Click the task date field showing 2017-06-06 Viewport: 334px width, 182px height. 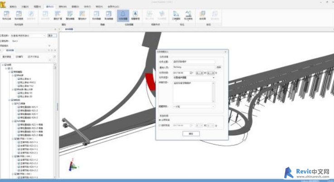(181, 73)
